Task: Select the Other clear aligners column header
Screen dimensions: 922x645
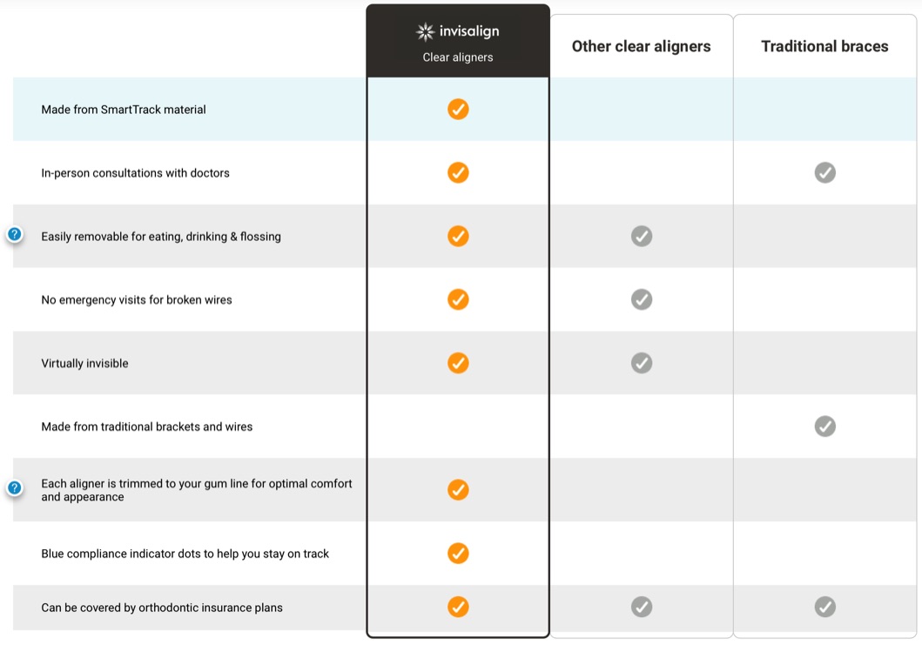Action: tap(641, 46)
